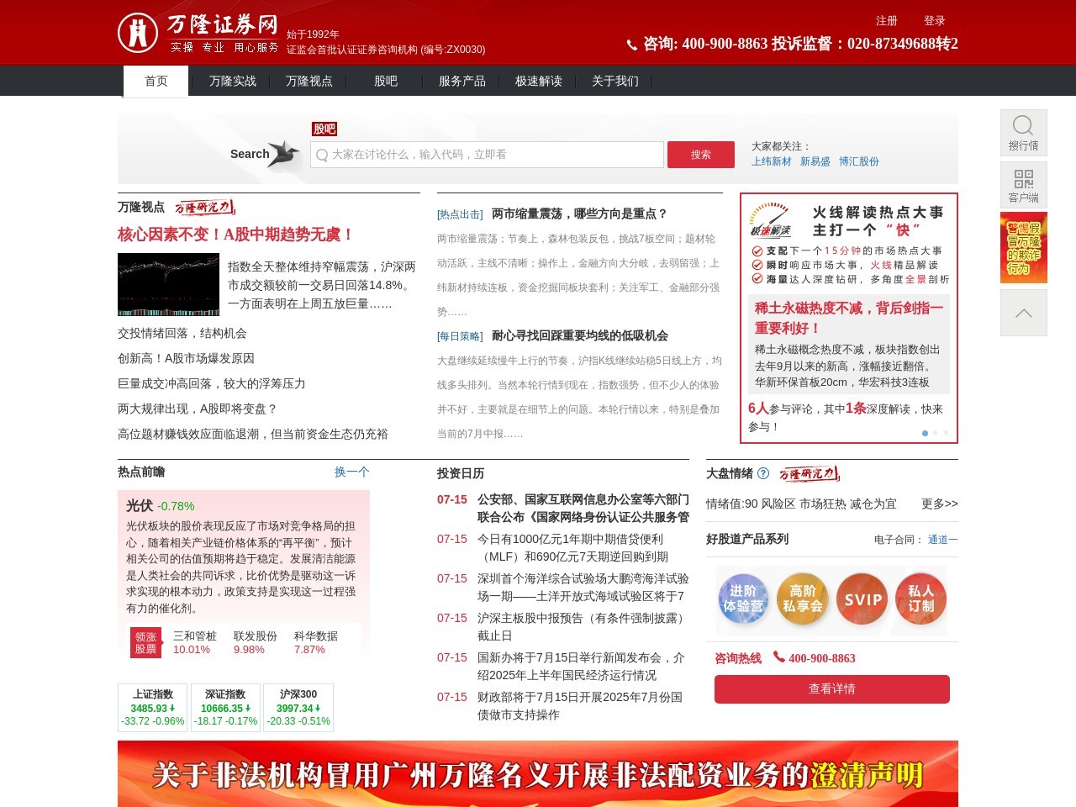Viewport: 1076px width, 807px height.
Task: Open the 股吧 navigation tab
Action: (x=384, y=81)
